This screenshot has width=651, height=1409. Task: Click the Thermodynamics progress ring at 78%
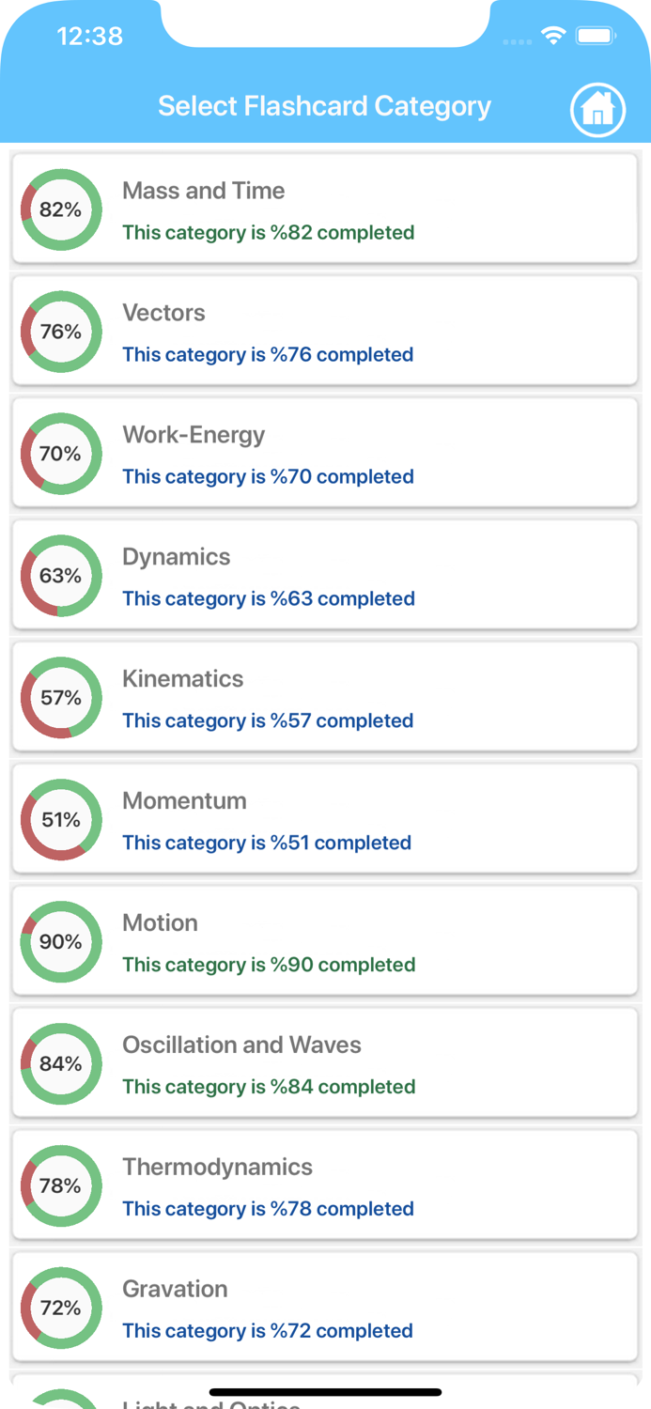61,1185
